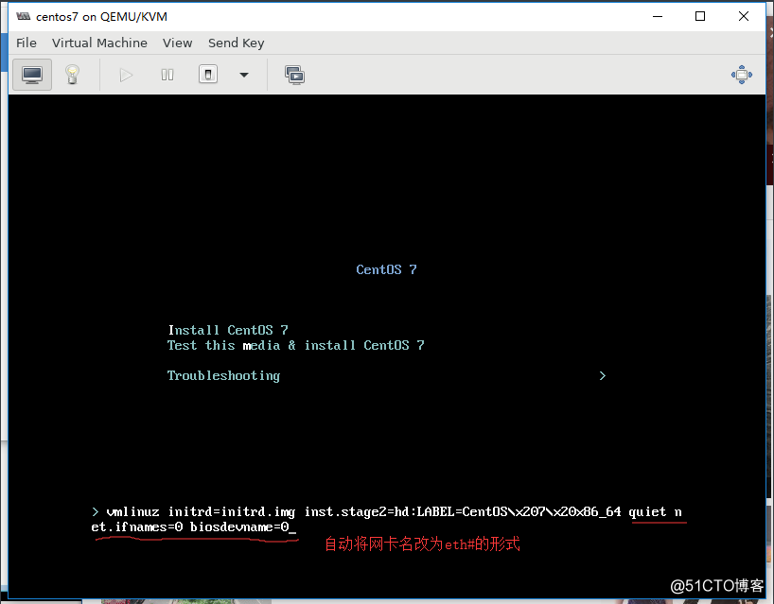774x604 pixels.
Task: Power on the virtual machine
Action: 126,75
